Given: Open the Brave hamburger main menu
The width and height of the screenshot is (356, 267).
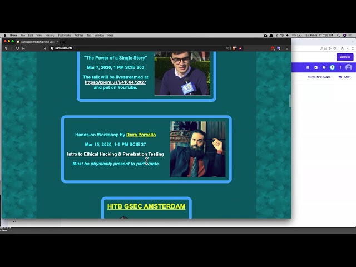Looking at the screenshot, I should [x=287, y=48].
